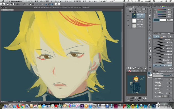This screenshot has height=109, width=174.
Task: Click the Undo arrow in command bar
Action: [17, 4]
